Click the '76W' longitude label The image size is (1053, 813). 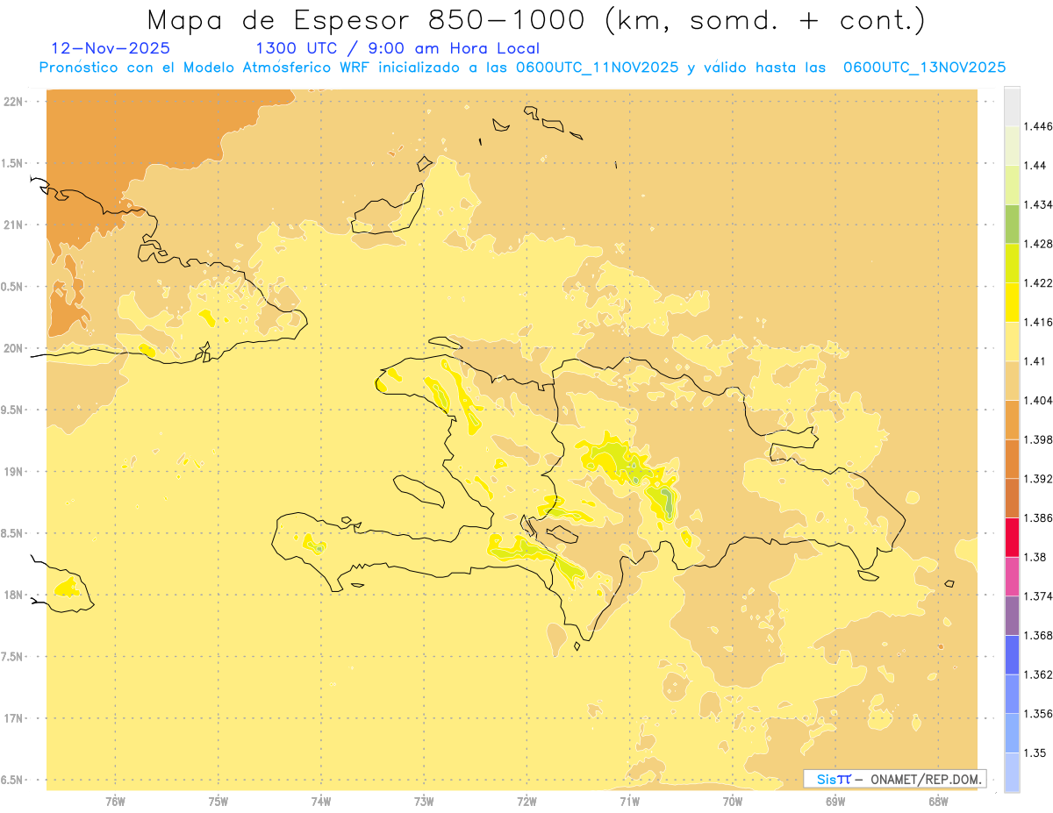tap(115, 801)
